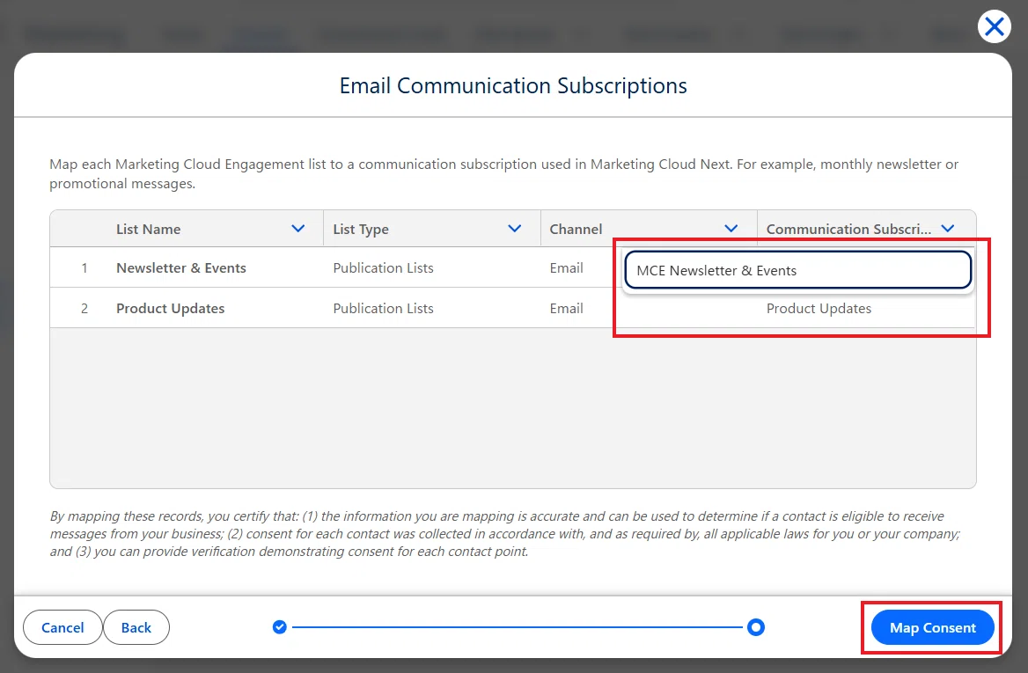Go back to the previous step
Viewport: 1028px width, 673px height.
[x=136, y=627]
